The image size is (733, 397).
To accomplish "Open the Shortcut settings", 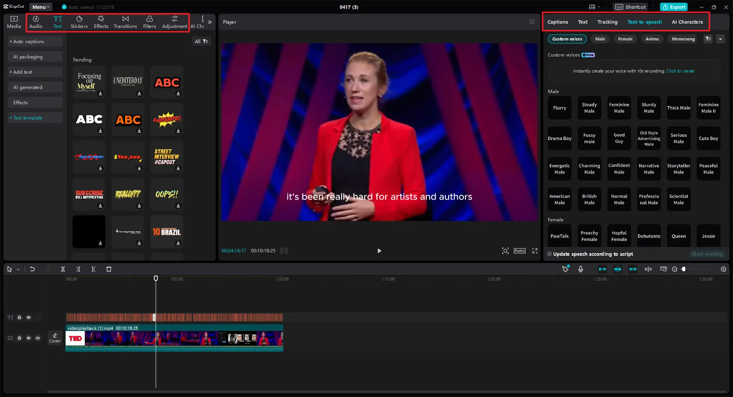I will (x=630, y=7).
